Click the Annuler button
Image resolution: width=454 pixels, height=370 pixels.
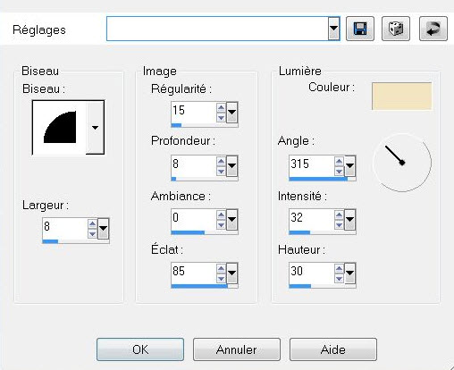click(237, 349)
